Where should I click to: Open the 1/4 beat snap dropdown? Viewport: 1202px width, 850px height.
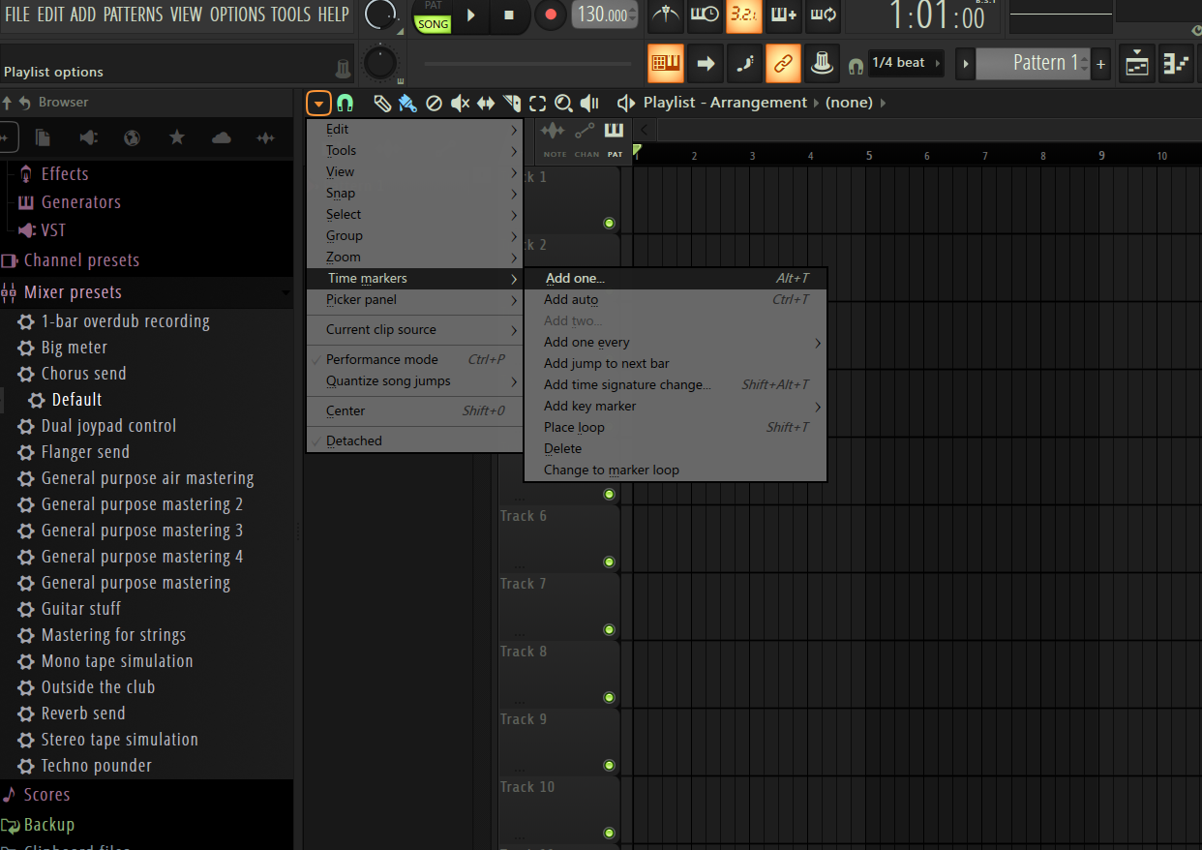click(906, 63)
